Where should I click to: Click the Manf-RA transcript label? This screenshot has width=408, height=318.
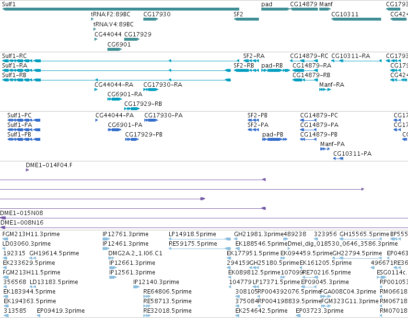pos(332,84)
